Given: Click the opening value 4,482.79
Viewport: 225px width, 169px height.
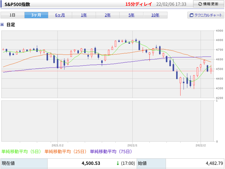Looking at the screenshot, I should pyautogui.click(x=214, y=163).
